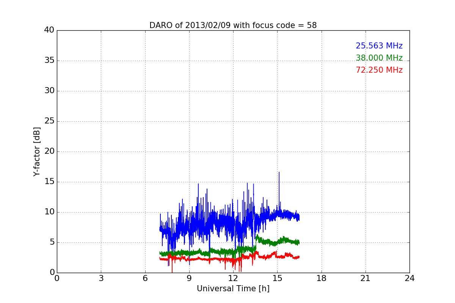455x303 pixels.
Task: Click the y-axis tick label "40"
Action: tap(49, 30)
